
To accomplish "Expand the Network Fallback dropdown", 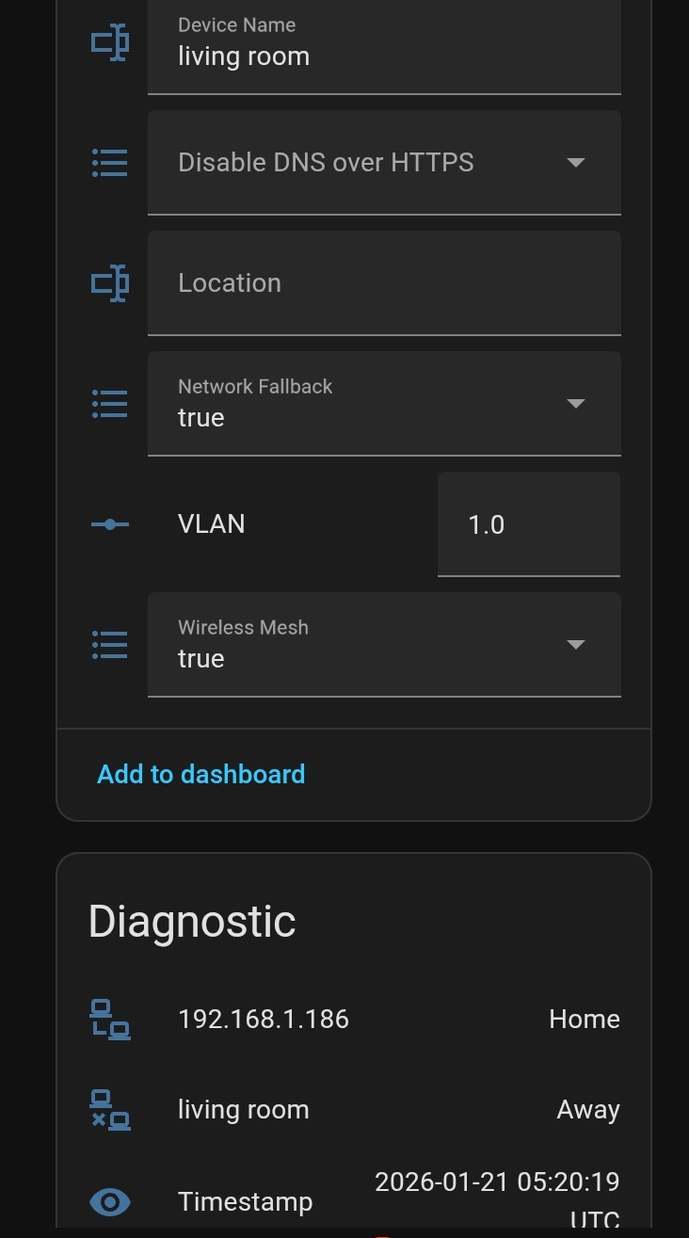I will tap(575, 404).
